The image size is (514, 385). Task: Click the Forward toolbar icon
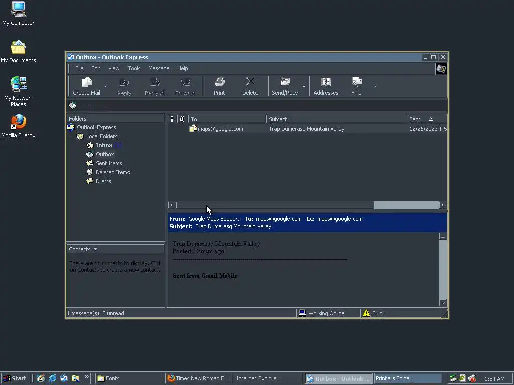point(185,86)
